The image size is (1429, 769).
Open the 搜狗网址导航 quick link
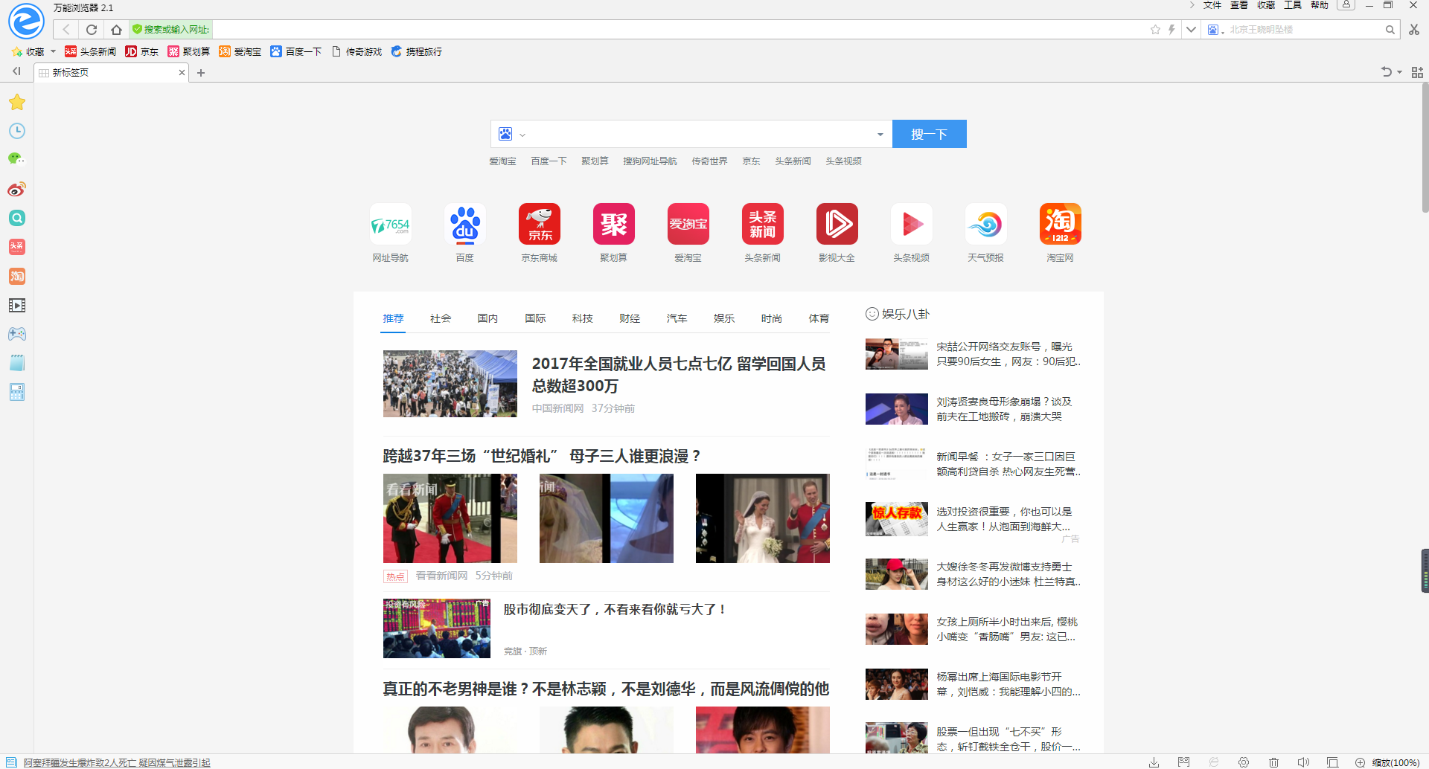[650, 161]
